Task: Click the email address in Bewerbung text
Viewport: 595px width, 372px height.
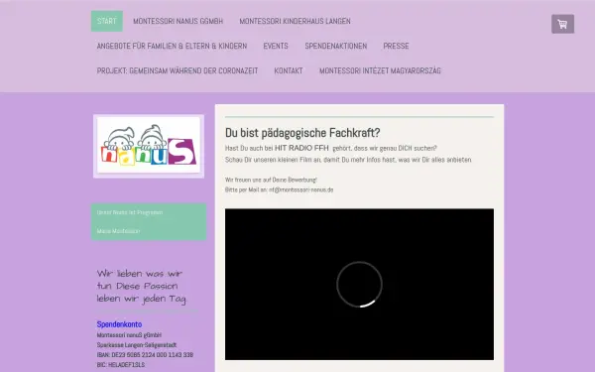Action: click(x=300, y=189)
